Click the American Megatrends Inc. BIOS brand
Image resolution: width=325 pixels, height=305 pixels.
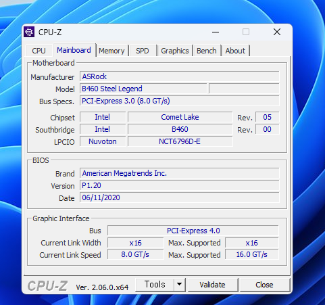pos(180,173)
